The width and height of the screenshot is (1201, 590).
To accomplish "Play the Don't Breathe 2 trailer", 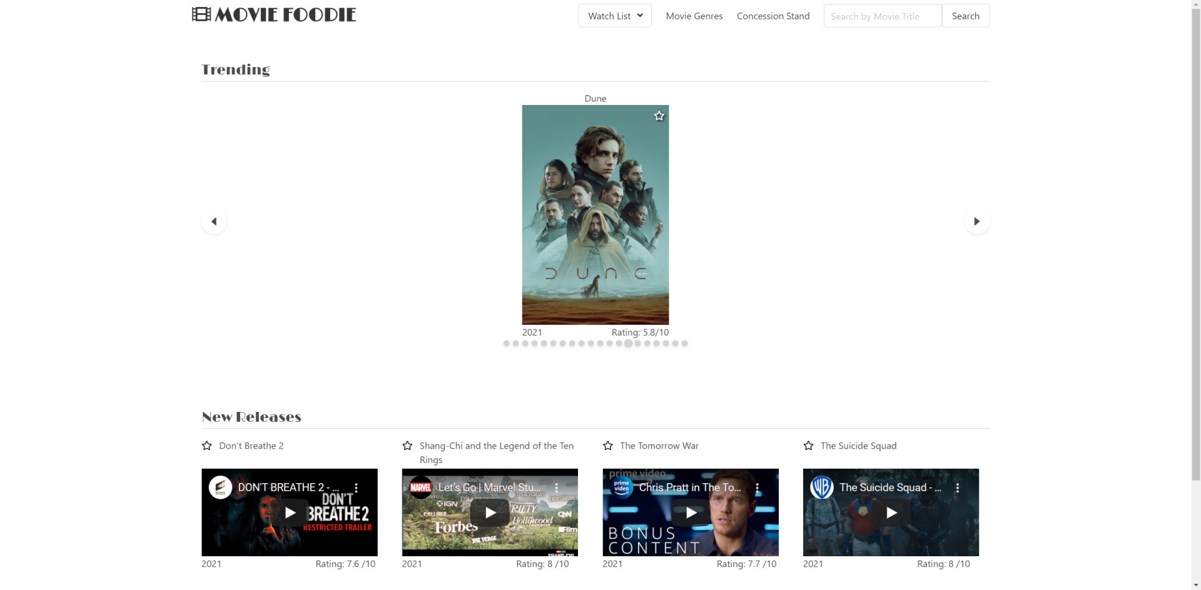I will tap(290, 512).
